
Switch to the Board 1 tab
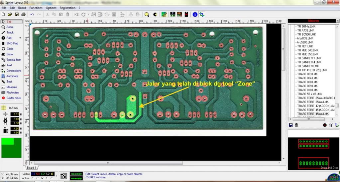click(31, 168)
